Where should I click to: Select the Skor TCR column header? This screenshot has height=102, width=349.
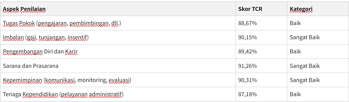click(x=250, y=9)
